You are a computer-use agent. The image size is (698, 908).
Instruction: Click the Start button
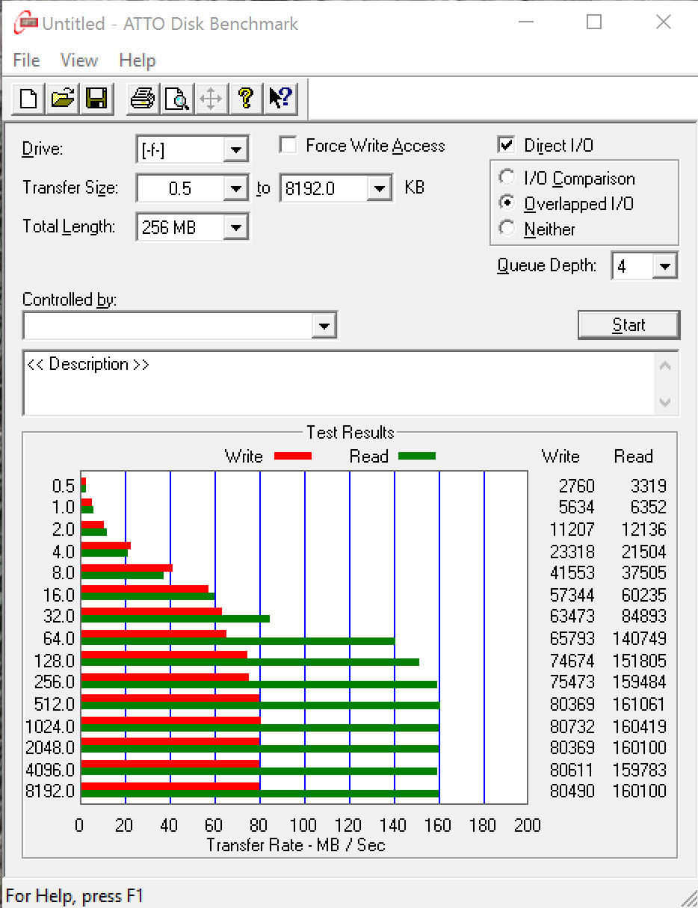point(628,325)
